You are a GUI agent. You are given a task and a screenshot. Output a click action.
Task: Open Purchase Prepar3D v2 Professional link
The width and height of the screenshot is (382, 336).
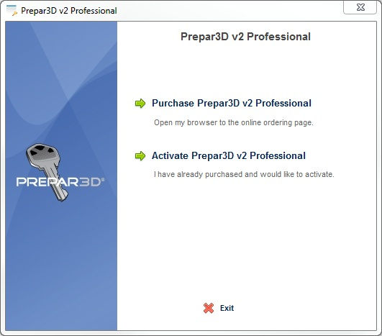click(232, 103)
